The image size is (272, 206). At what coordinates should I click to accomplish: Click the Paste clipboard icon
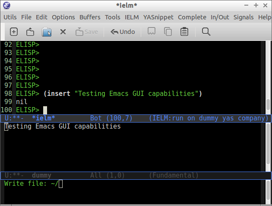(184, 32)
